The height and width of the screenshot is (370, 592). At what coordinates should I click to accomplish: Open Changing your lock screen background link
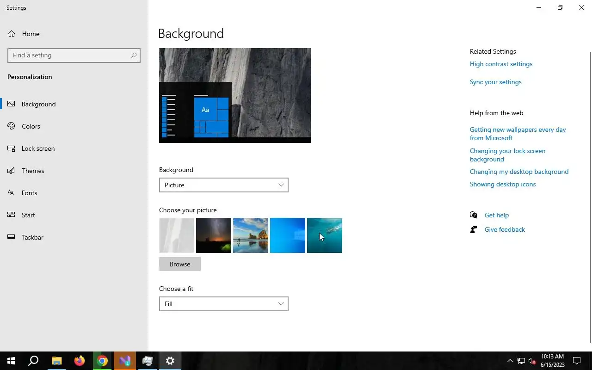[507, 155]
